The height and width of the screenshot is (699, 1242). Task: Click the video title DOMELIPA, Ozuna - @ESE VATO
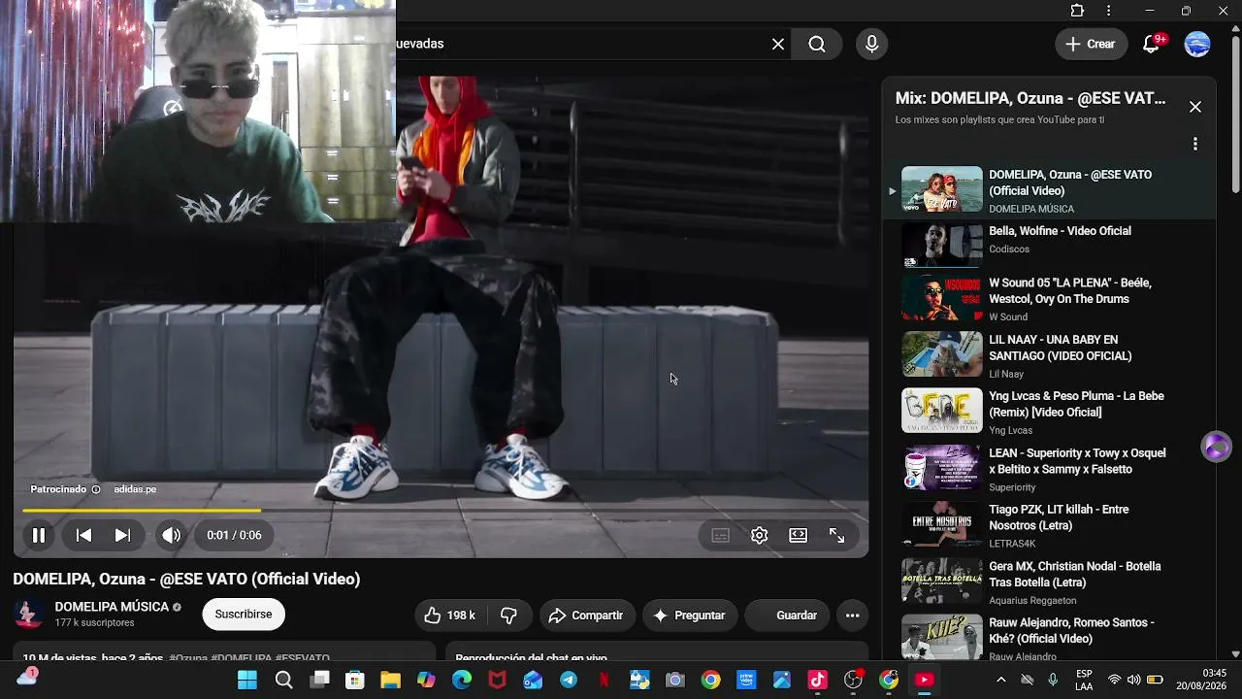pyautogui.click(x=186, y=579)
